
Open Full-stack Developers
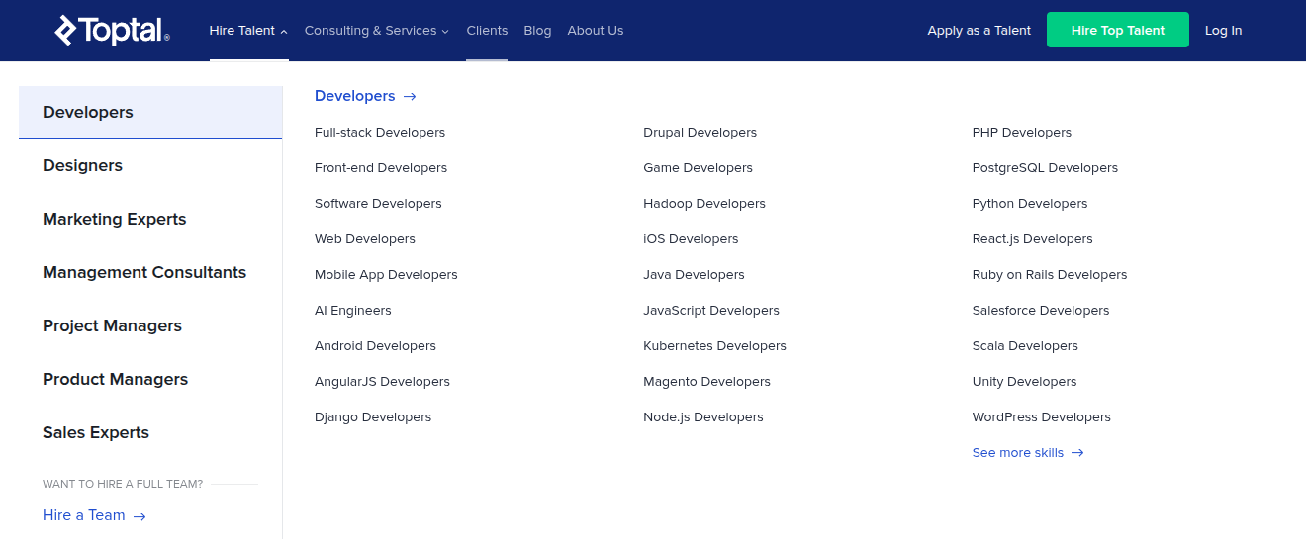pyautogui.click(x=380, y=133)
